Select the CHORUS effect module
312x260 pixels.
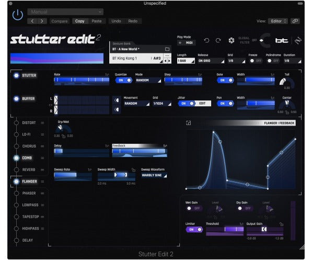29,146
